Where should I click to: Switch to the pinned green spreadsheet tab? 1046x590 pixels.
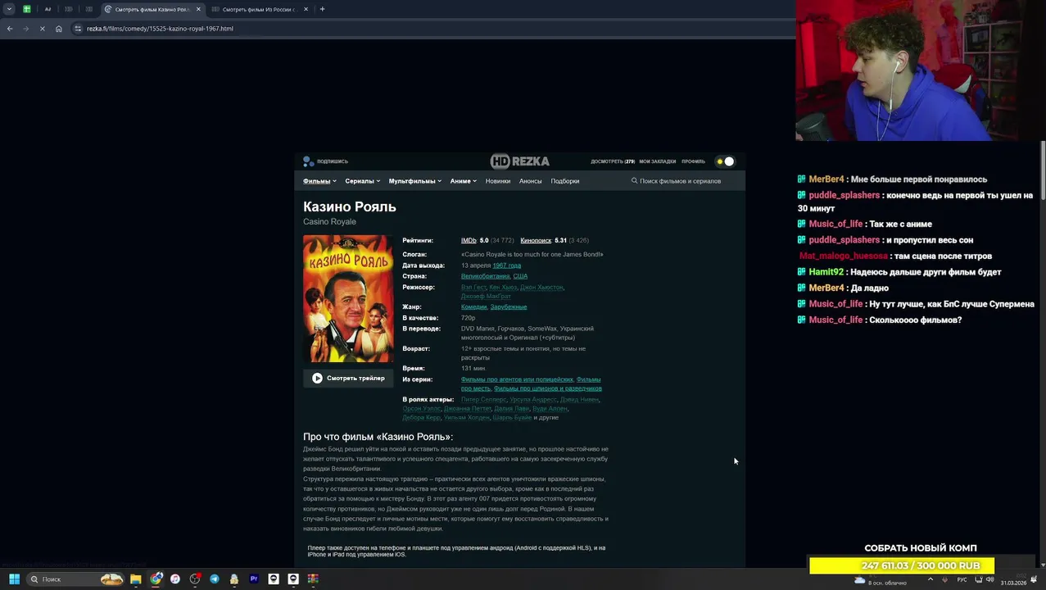27,9
